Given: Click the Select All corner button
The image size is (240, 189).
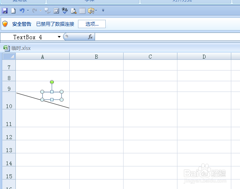Looking at the screenshot, I should click(9, 56).
